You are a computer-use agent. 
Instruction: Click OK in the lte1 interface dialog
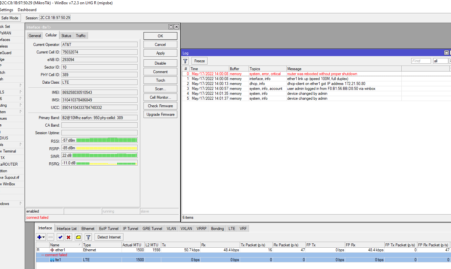tap(160, 36)
